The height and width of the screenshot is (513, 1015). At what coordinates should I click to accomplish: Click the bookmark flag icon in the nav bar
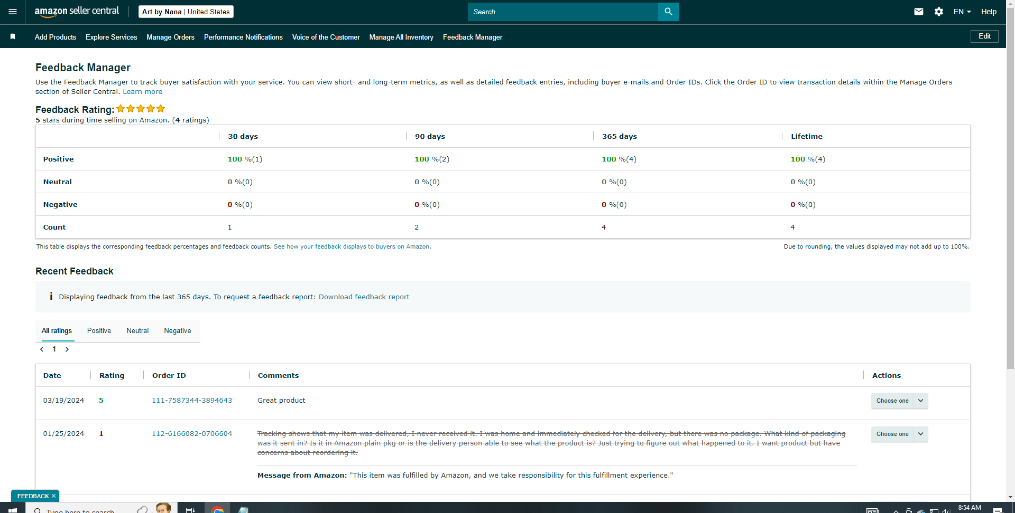pos(13,37)
